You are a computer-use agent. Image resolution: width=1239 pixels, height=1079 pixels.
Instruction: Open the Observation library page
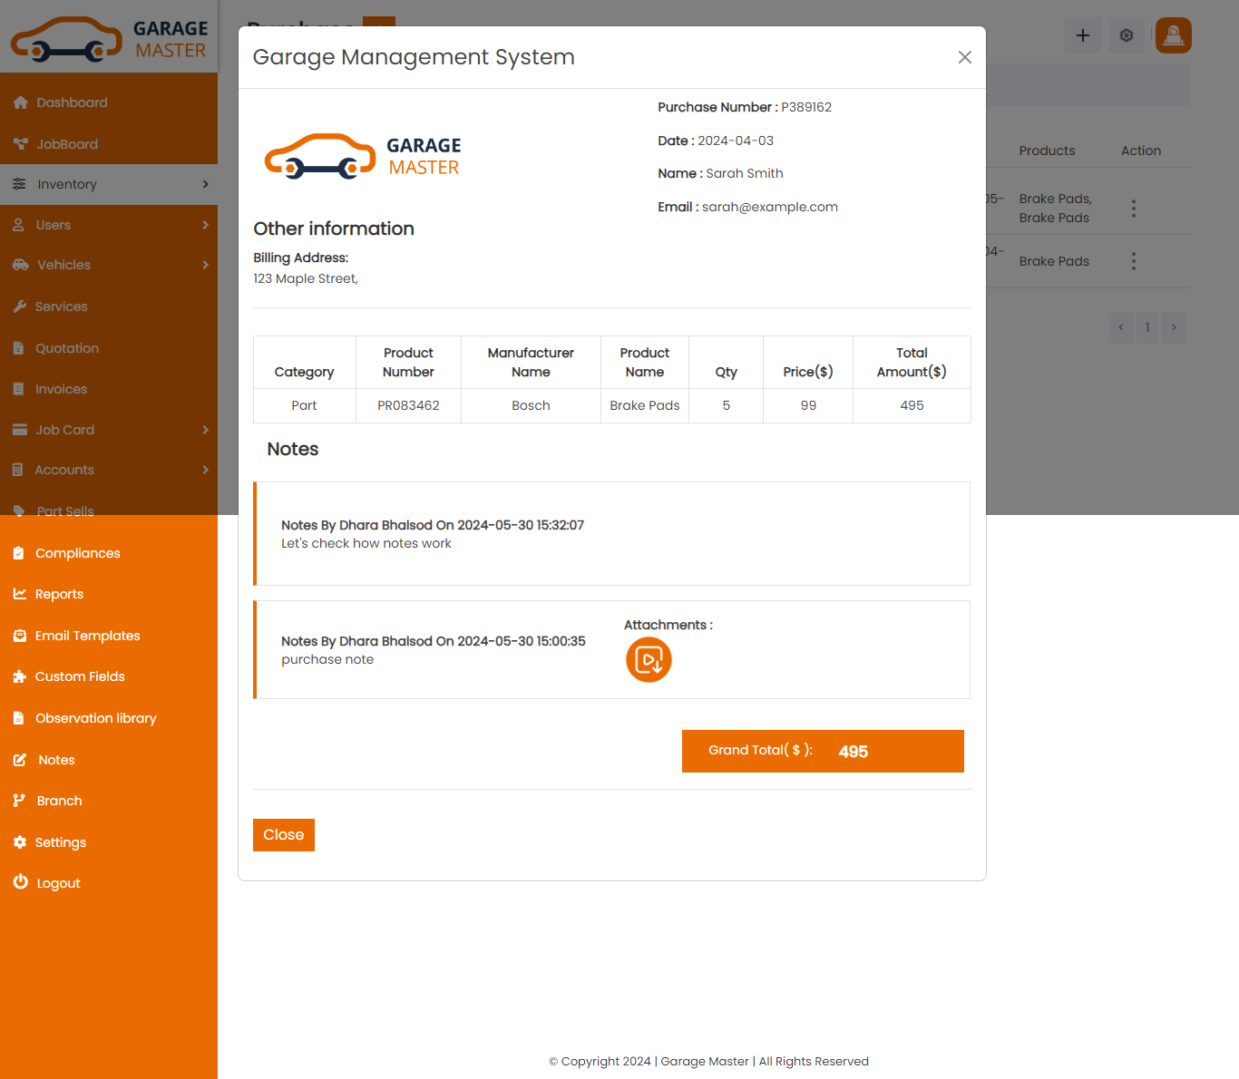pos(95,718)
